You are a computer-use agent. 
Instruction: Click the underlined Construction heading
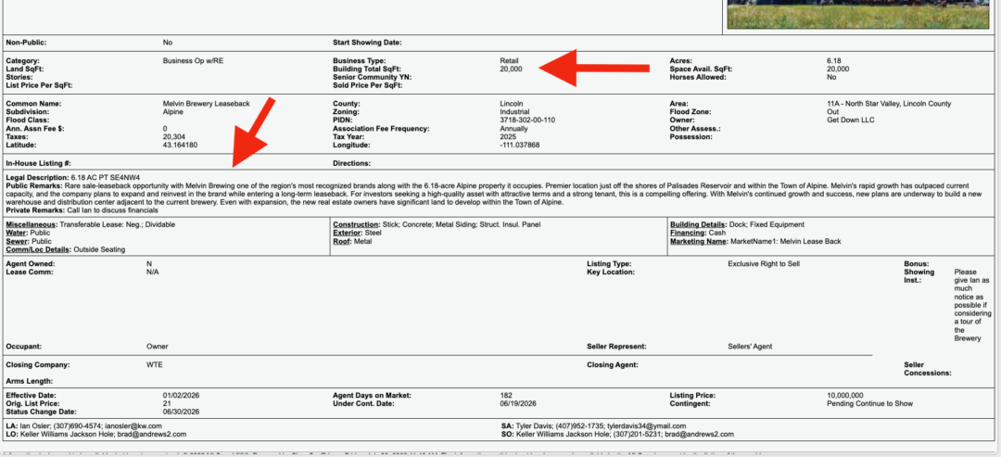coord(356,224)
